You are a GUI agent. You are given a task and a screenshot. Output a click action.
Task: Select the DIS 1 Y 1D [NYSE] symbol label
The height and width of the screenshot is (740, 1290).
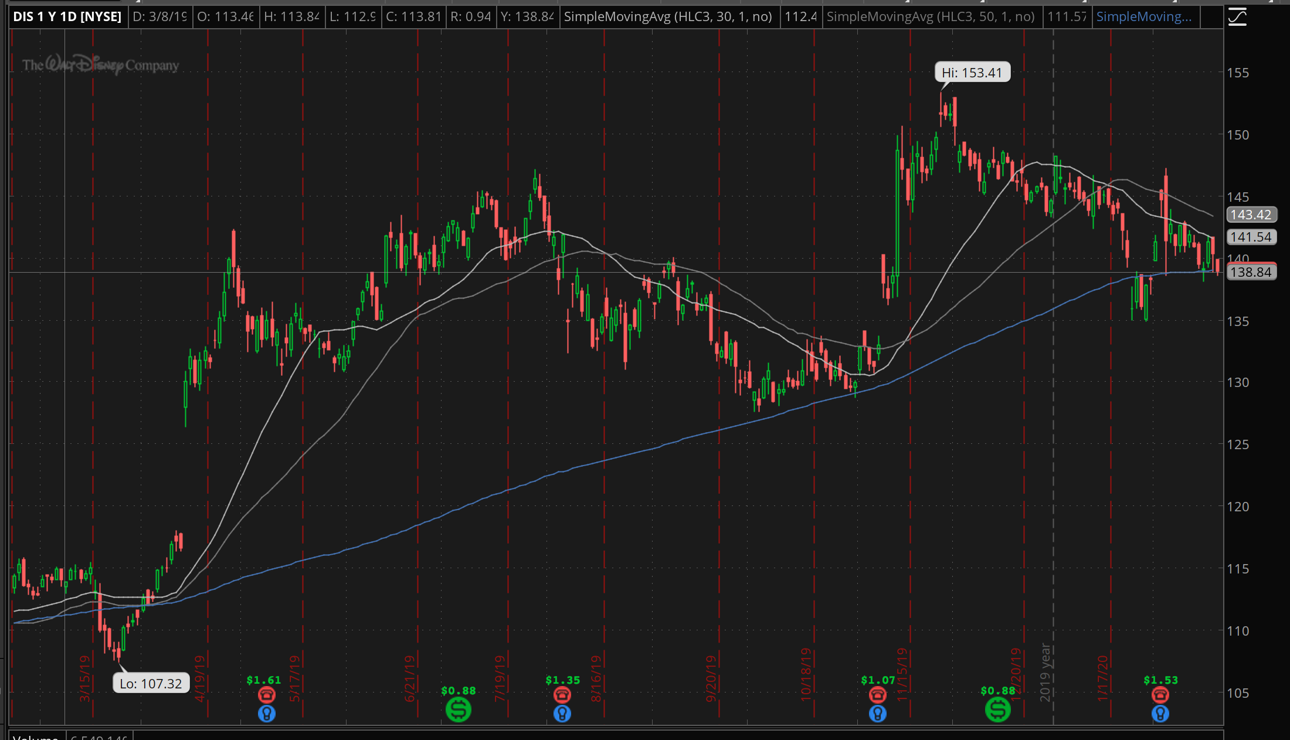point(67,17)
